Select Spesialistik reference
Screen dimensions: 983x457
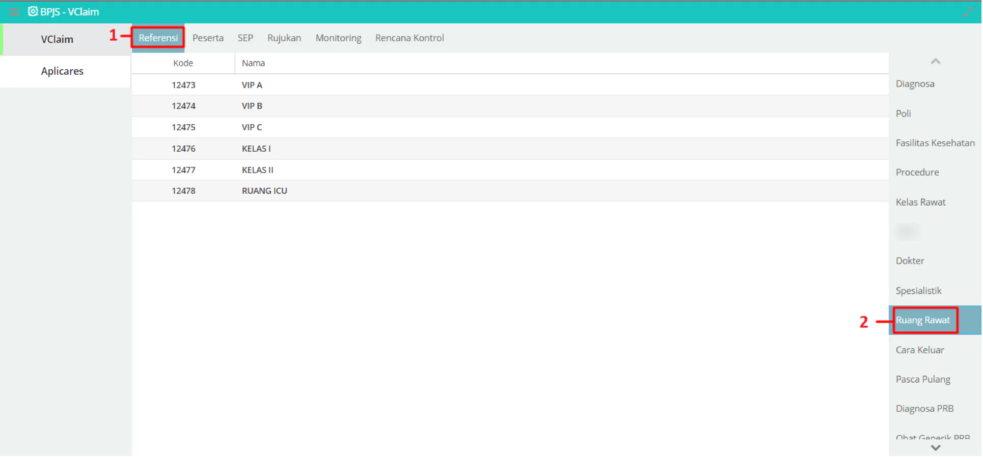pyautogui.click(x=918, y=291)
